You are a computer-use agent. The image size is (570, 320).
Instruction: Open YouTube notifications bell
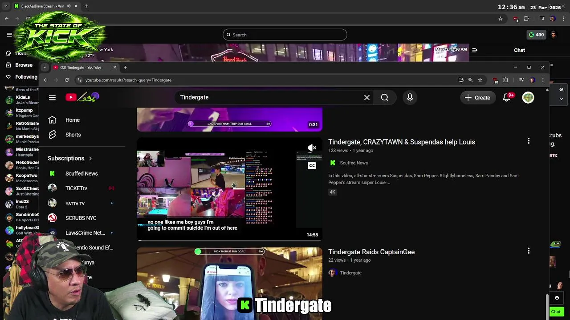507,97
